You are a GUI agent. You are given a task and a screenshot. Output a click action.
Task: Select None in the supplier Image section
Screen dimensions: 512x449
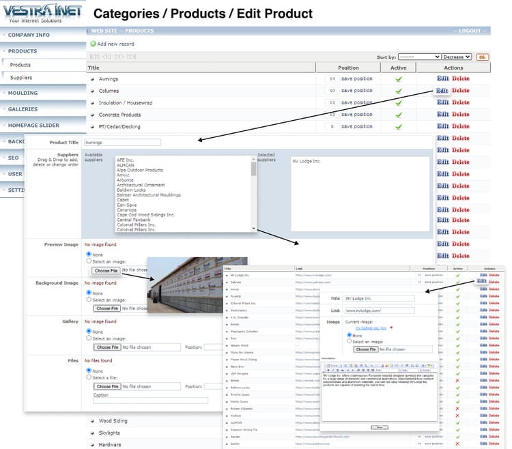click(349, 335)
